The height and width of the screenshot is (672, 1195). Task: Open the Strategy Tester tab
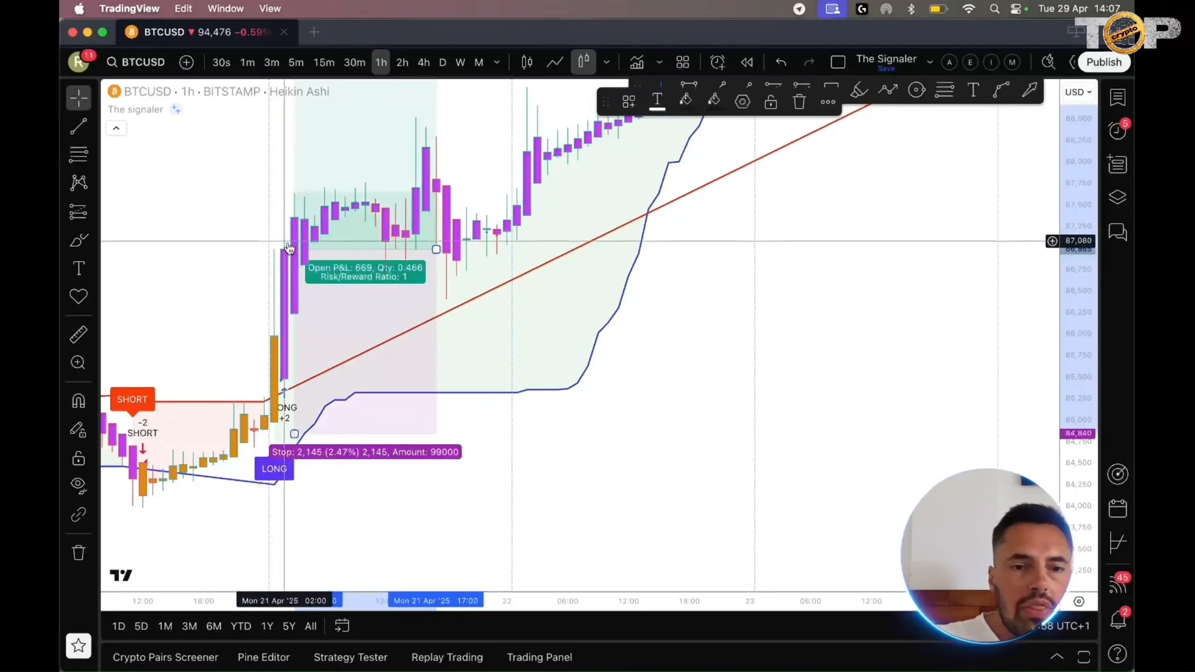click(x=350, y=657)
